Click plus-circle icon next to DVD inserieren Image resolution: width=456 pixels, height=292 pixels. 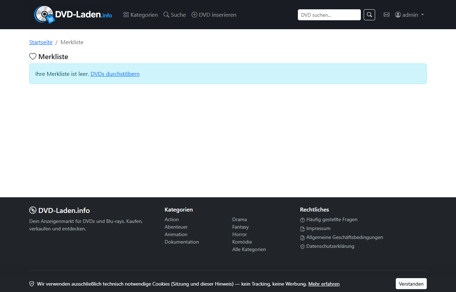click(195, 15)
